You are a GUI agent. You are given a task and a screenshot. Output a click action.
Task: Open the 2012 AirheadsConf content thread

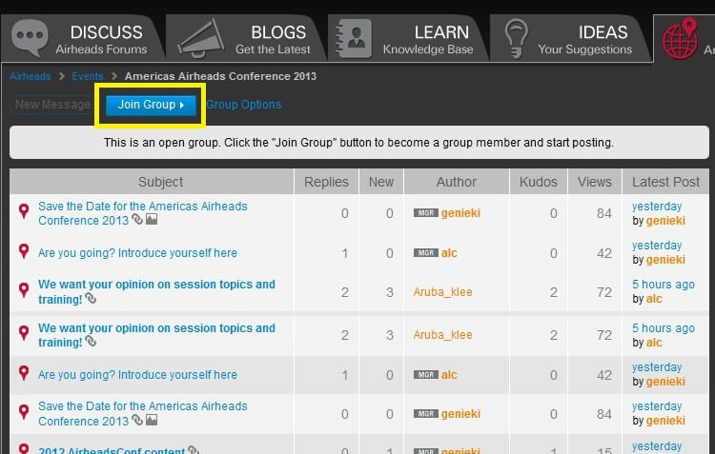pos(112,449)
